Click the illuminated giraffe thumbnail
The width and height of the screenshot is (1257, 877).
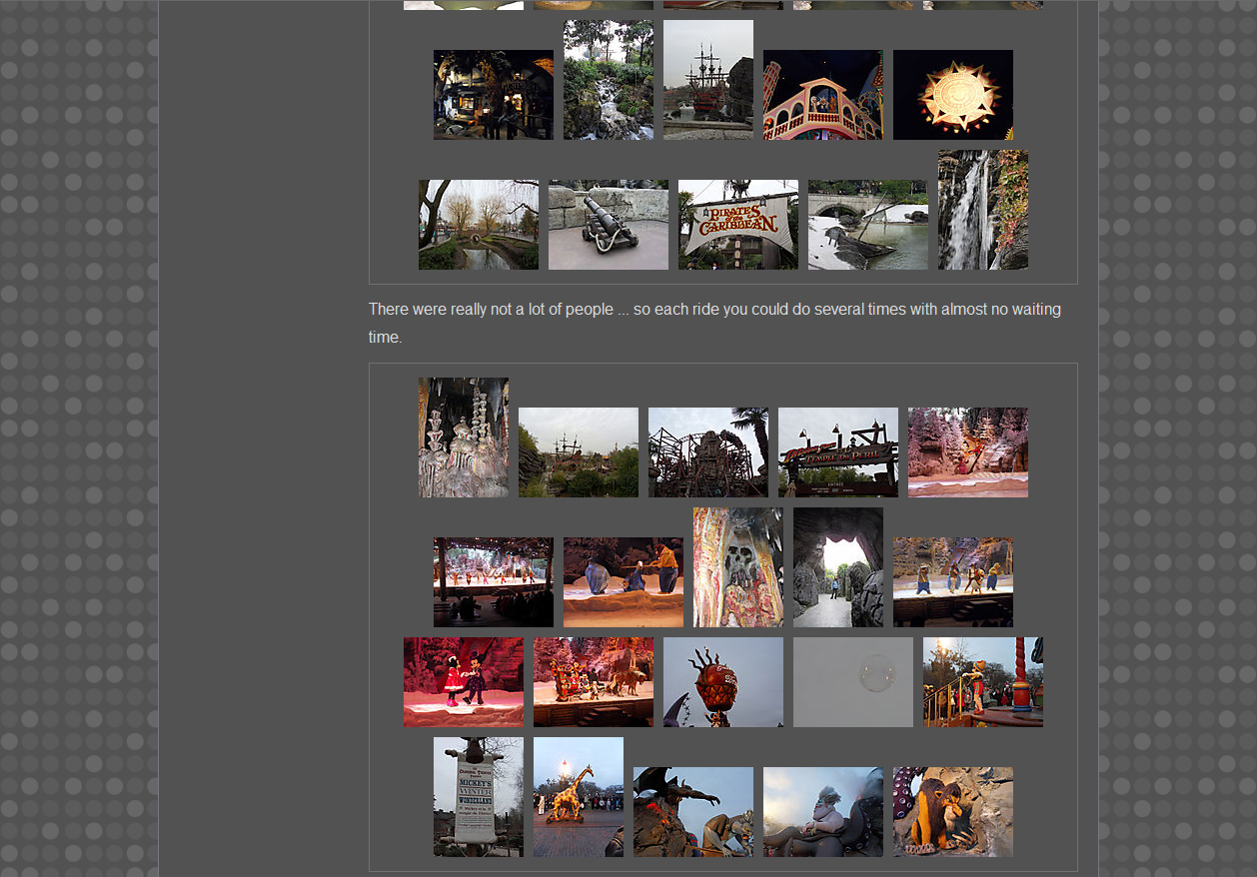[578, 797]
